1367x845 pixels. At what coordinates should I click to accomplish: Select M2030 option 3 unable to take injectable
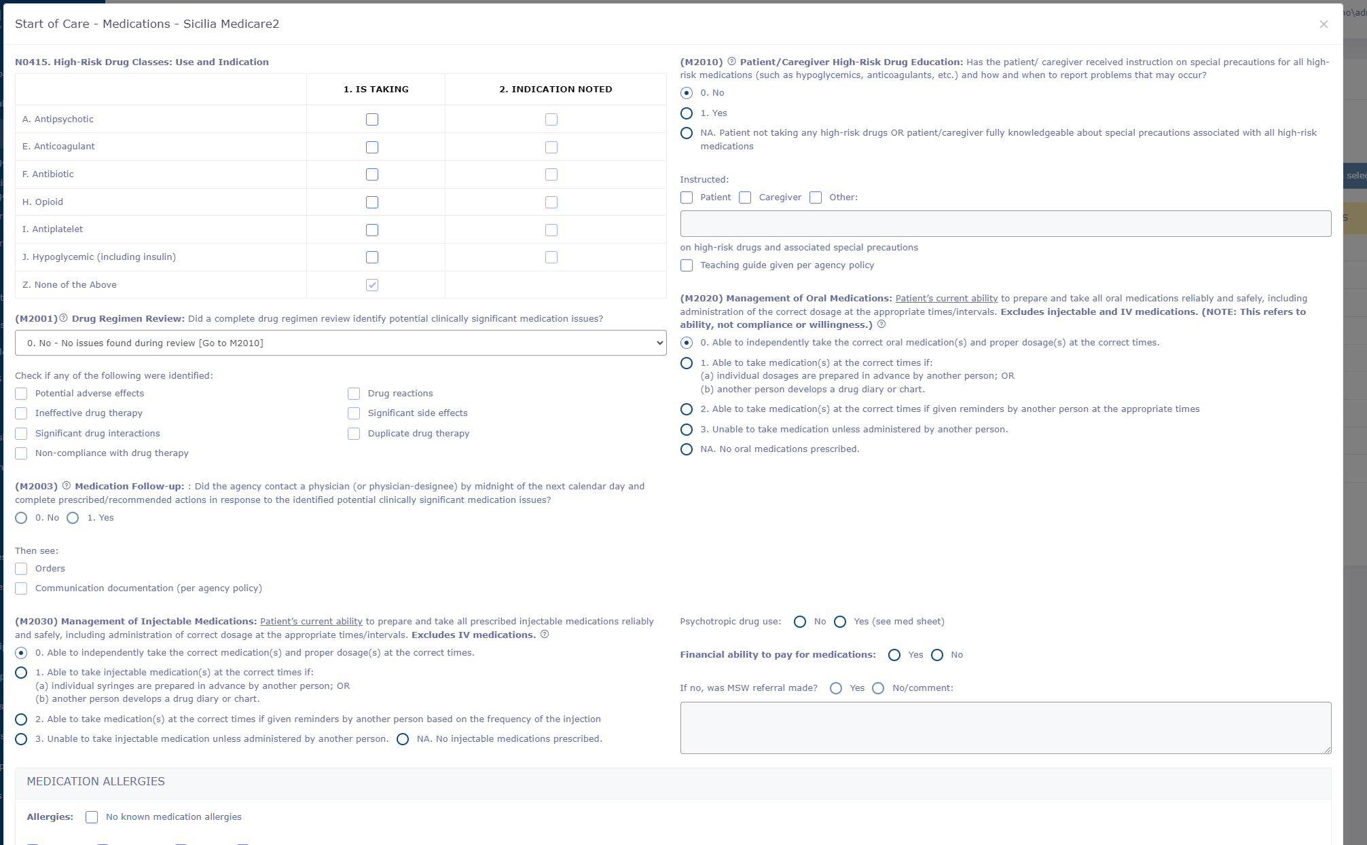click(x=21, y=739)
